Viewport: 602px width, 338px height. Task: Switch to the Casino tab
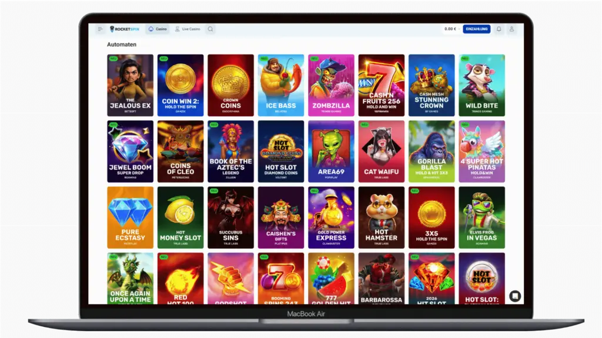pyautogui.click(x=158, y=29)
